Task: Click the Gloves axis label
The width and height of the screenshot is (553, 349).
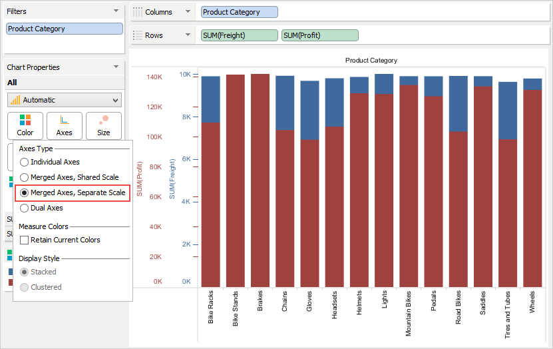Action: click(309, 301)
